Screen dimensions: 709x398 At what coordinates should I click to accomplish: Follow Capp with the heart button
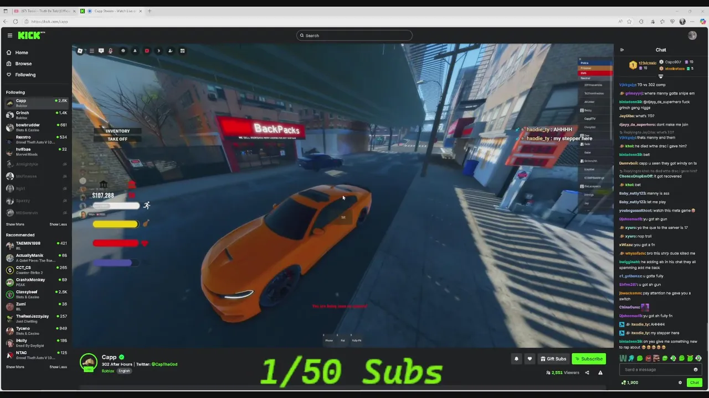(x=530, y=359)
